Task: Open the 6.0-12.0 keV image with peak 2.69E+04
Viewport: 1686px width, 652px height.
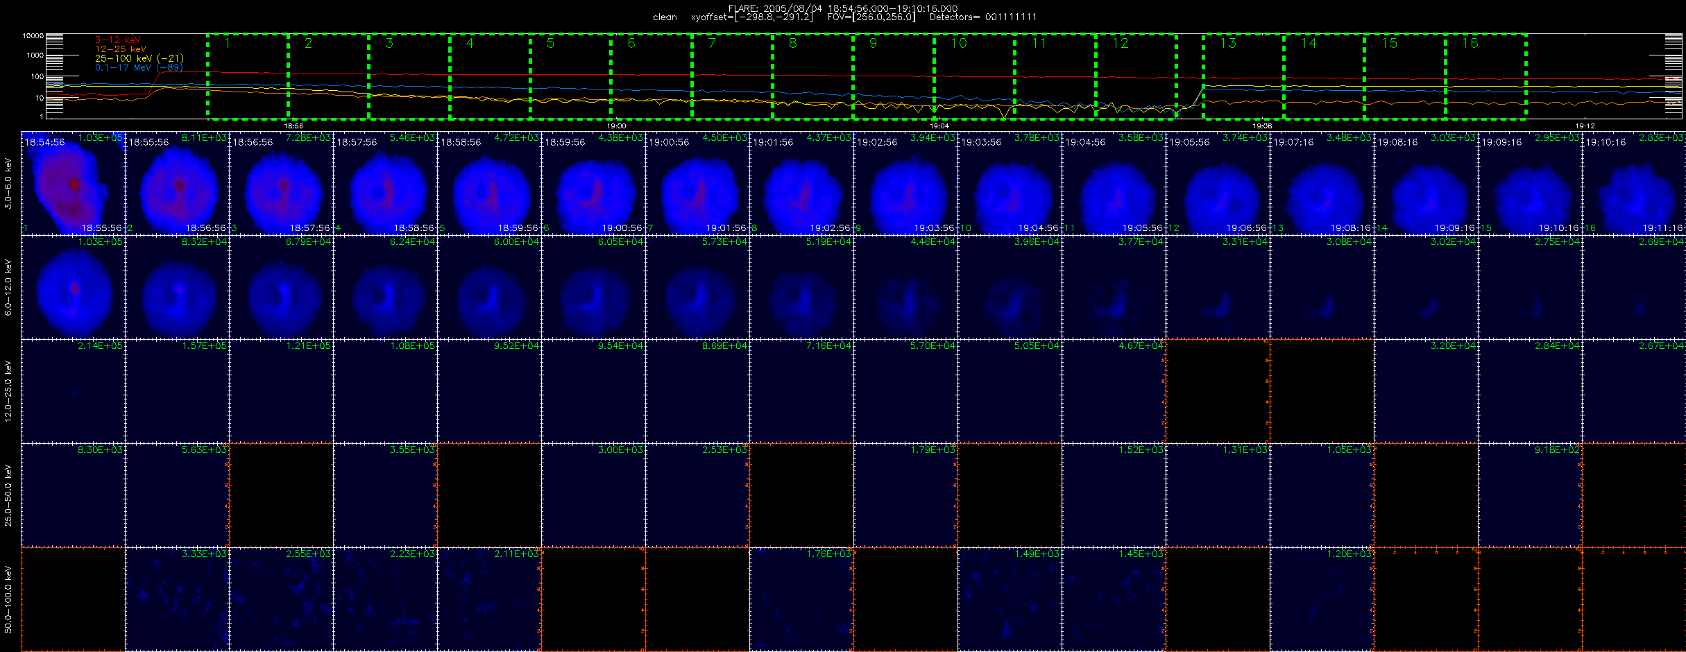Action: [x=1634, y=287]
